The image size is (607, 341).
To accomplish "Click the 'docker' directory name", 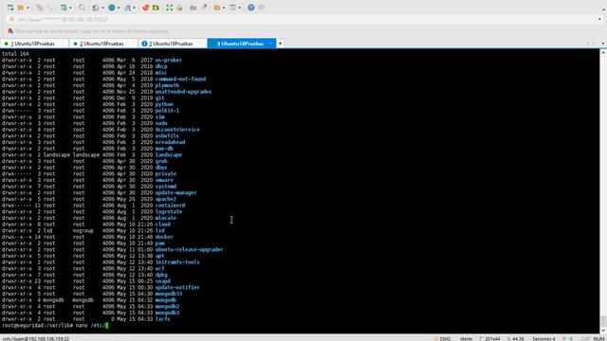I will tap(164, 237).
